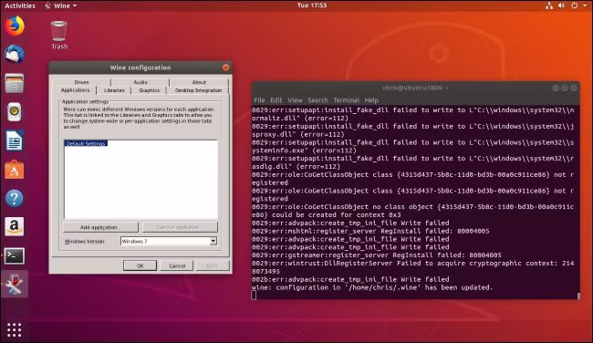Open the Desktop Integration tab
Image resolution: width=593 pixels, height=343 pixels.
(x=198, y=90)
